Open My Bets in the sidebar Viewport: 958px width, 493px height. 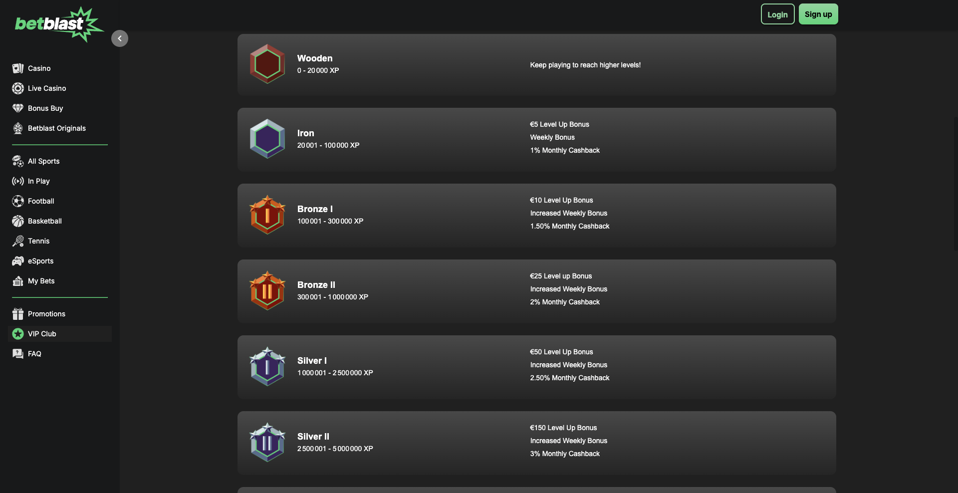tap(41, 281)
